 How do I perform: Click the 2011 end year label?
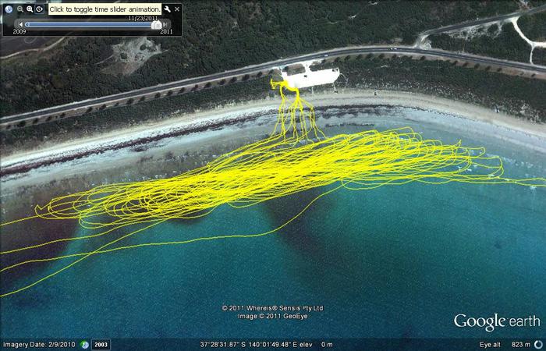[166, 32]
